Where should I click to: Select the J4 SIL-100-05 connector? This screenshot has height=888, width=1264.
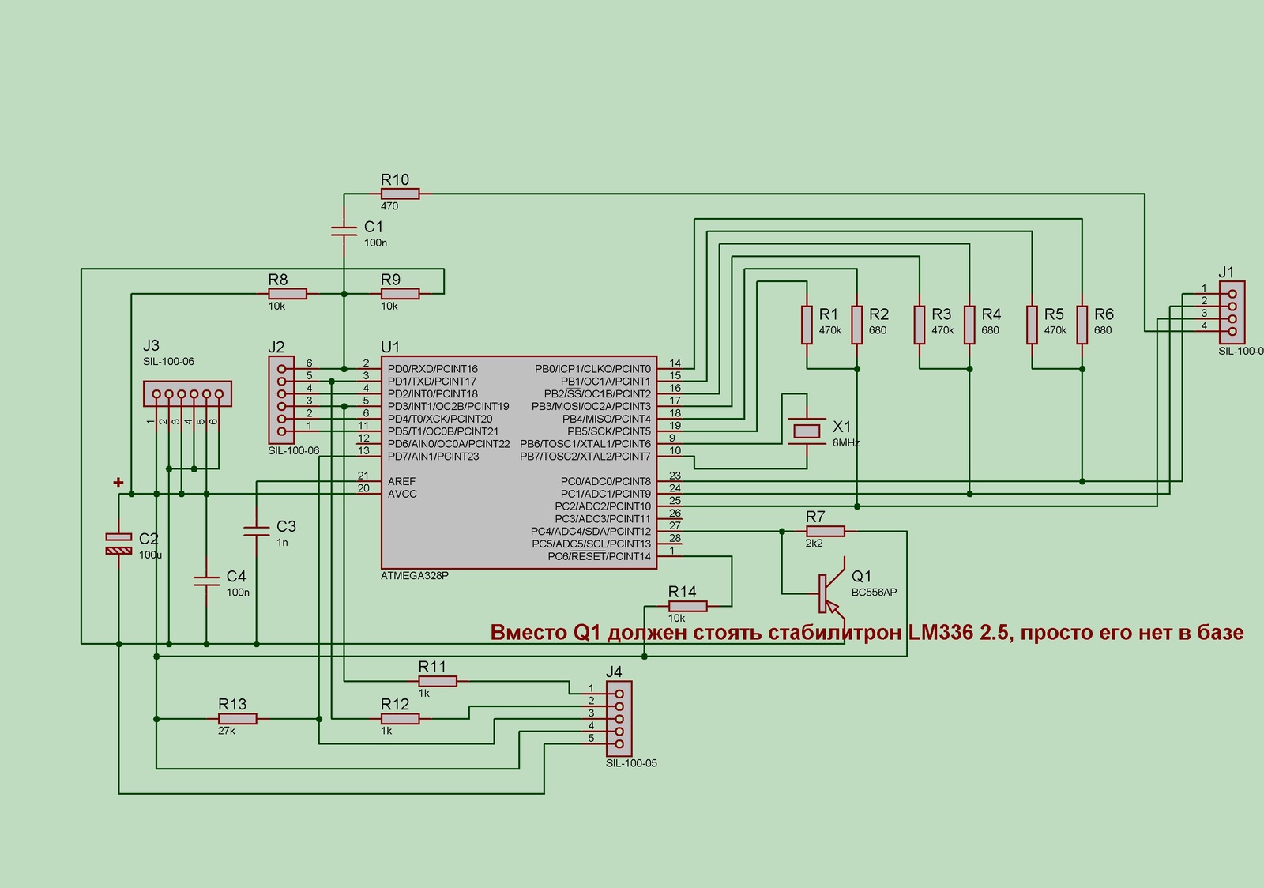(x=619, y=719)
